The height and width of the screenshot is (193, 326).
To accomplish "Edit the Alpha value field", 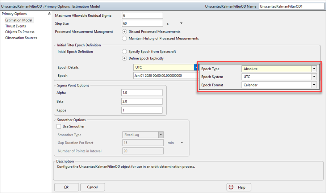I will pyautogui.click(x=142, y=93).
